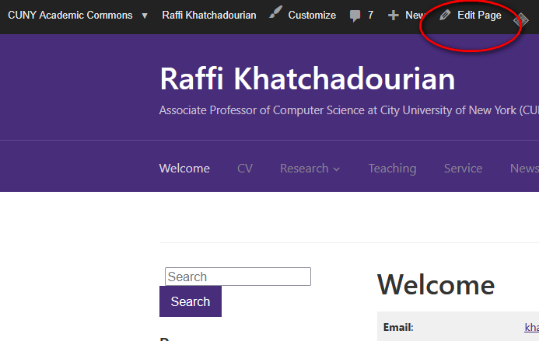Navigate to the Teaching page

pyautogui.click(x=392, y=169)
